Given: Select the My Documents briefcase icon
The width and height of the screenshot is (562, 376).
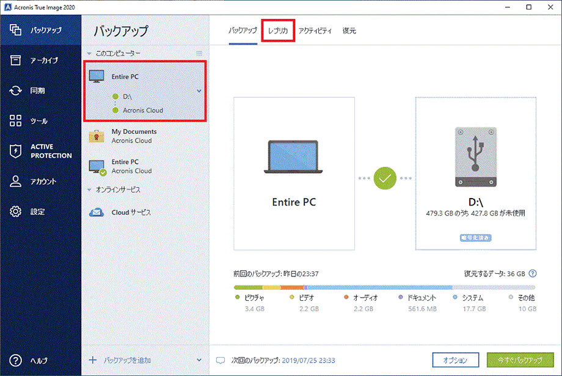Looking at the screenshot, I should [x=97, y=136].
